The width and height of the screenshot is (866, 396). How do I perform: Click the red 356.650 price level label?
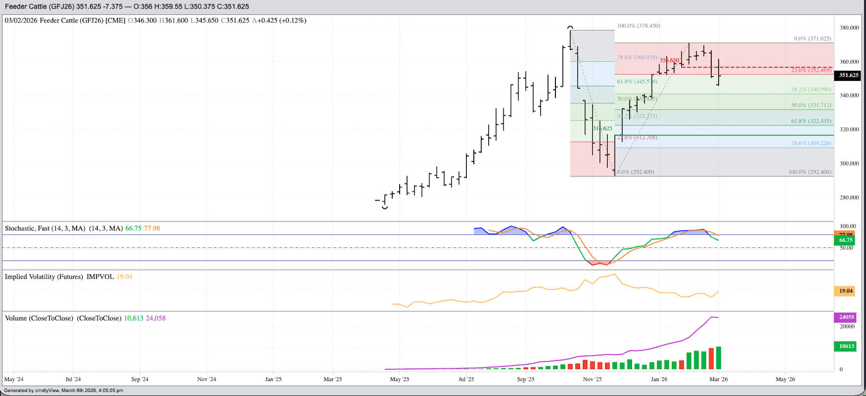point(669,61)
